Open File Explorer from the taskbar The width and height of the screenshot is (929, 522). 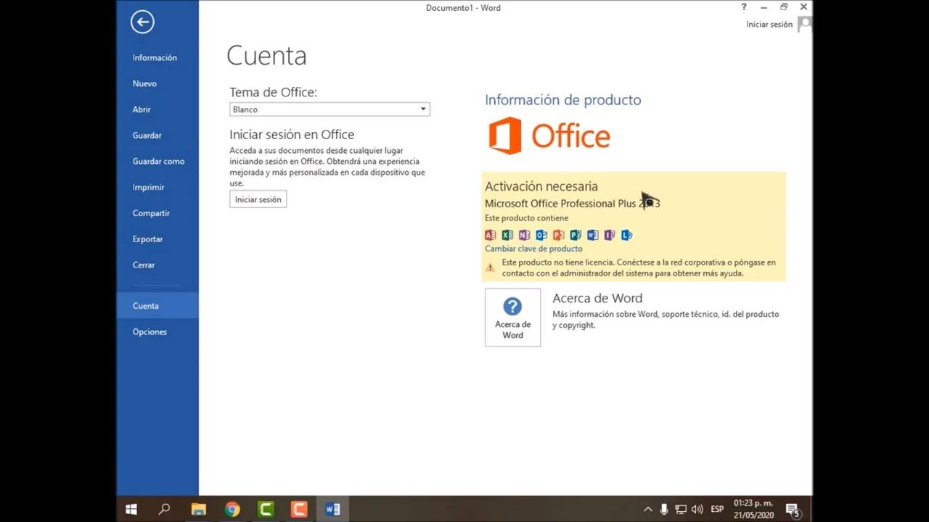pyautogui.click(x=198, y=510)
